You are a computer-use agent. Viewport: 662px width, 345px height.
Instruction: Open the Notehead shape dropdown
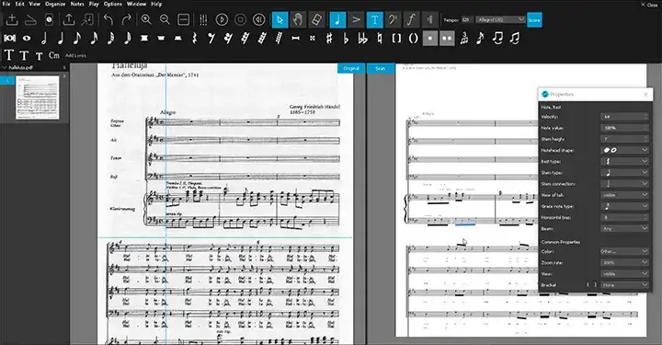click(624, 150)
